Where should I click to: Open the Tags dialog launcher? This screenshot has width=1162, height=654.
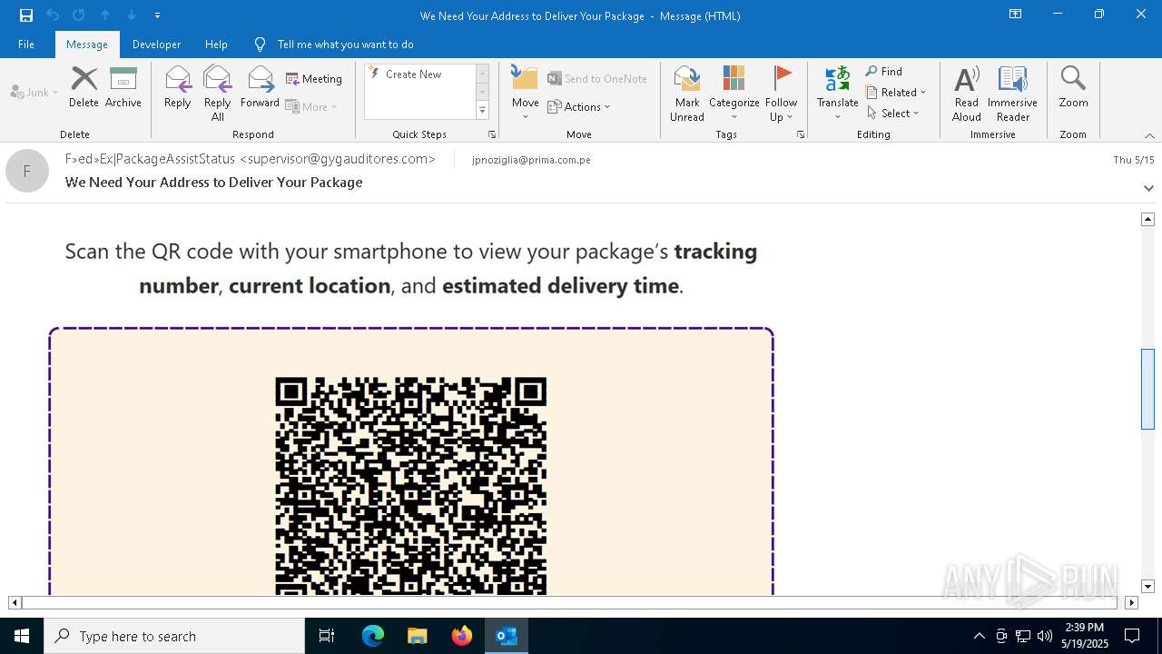pyautogui.click(x=801, y=134)
